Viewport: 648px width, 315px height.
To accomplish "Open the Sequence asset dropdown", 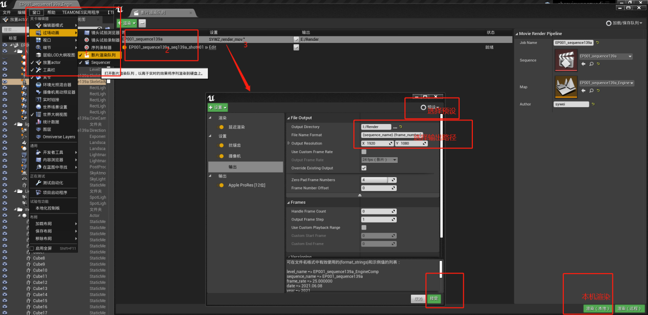I will 630,56.
